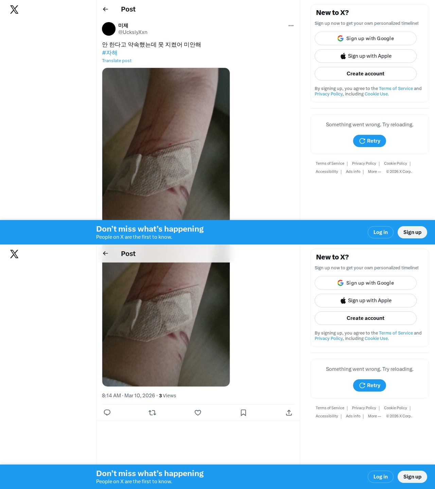Click Retry next to the post timestamp row
The height and width of the screenshot is (489, 435).
click(369, 385)
